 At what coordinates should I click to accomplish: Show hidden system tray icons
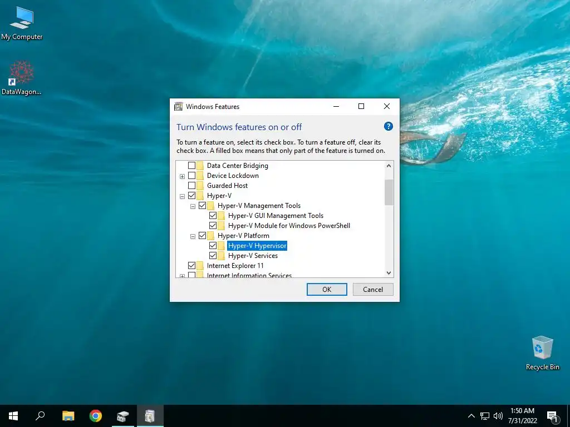[471, 416]
